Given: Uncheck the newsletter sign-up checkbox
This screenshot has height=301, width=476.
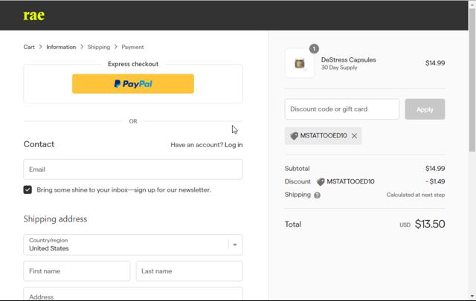Looking at the screenshot, I should [x=28, y=190].
